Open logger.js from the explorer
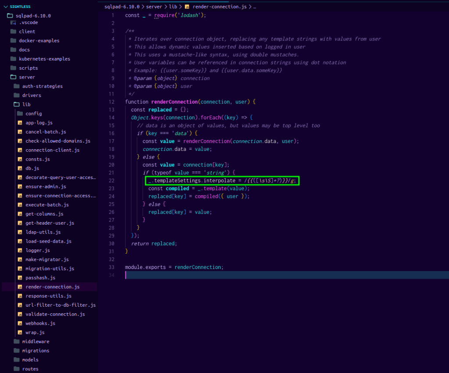Image resolution: width=449 pixels, height=373 pixels. [38, 251]
